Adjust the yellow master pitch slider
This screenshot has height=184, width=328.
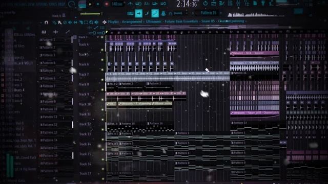(91, 14)
